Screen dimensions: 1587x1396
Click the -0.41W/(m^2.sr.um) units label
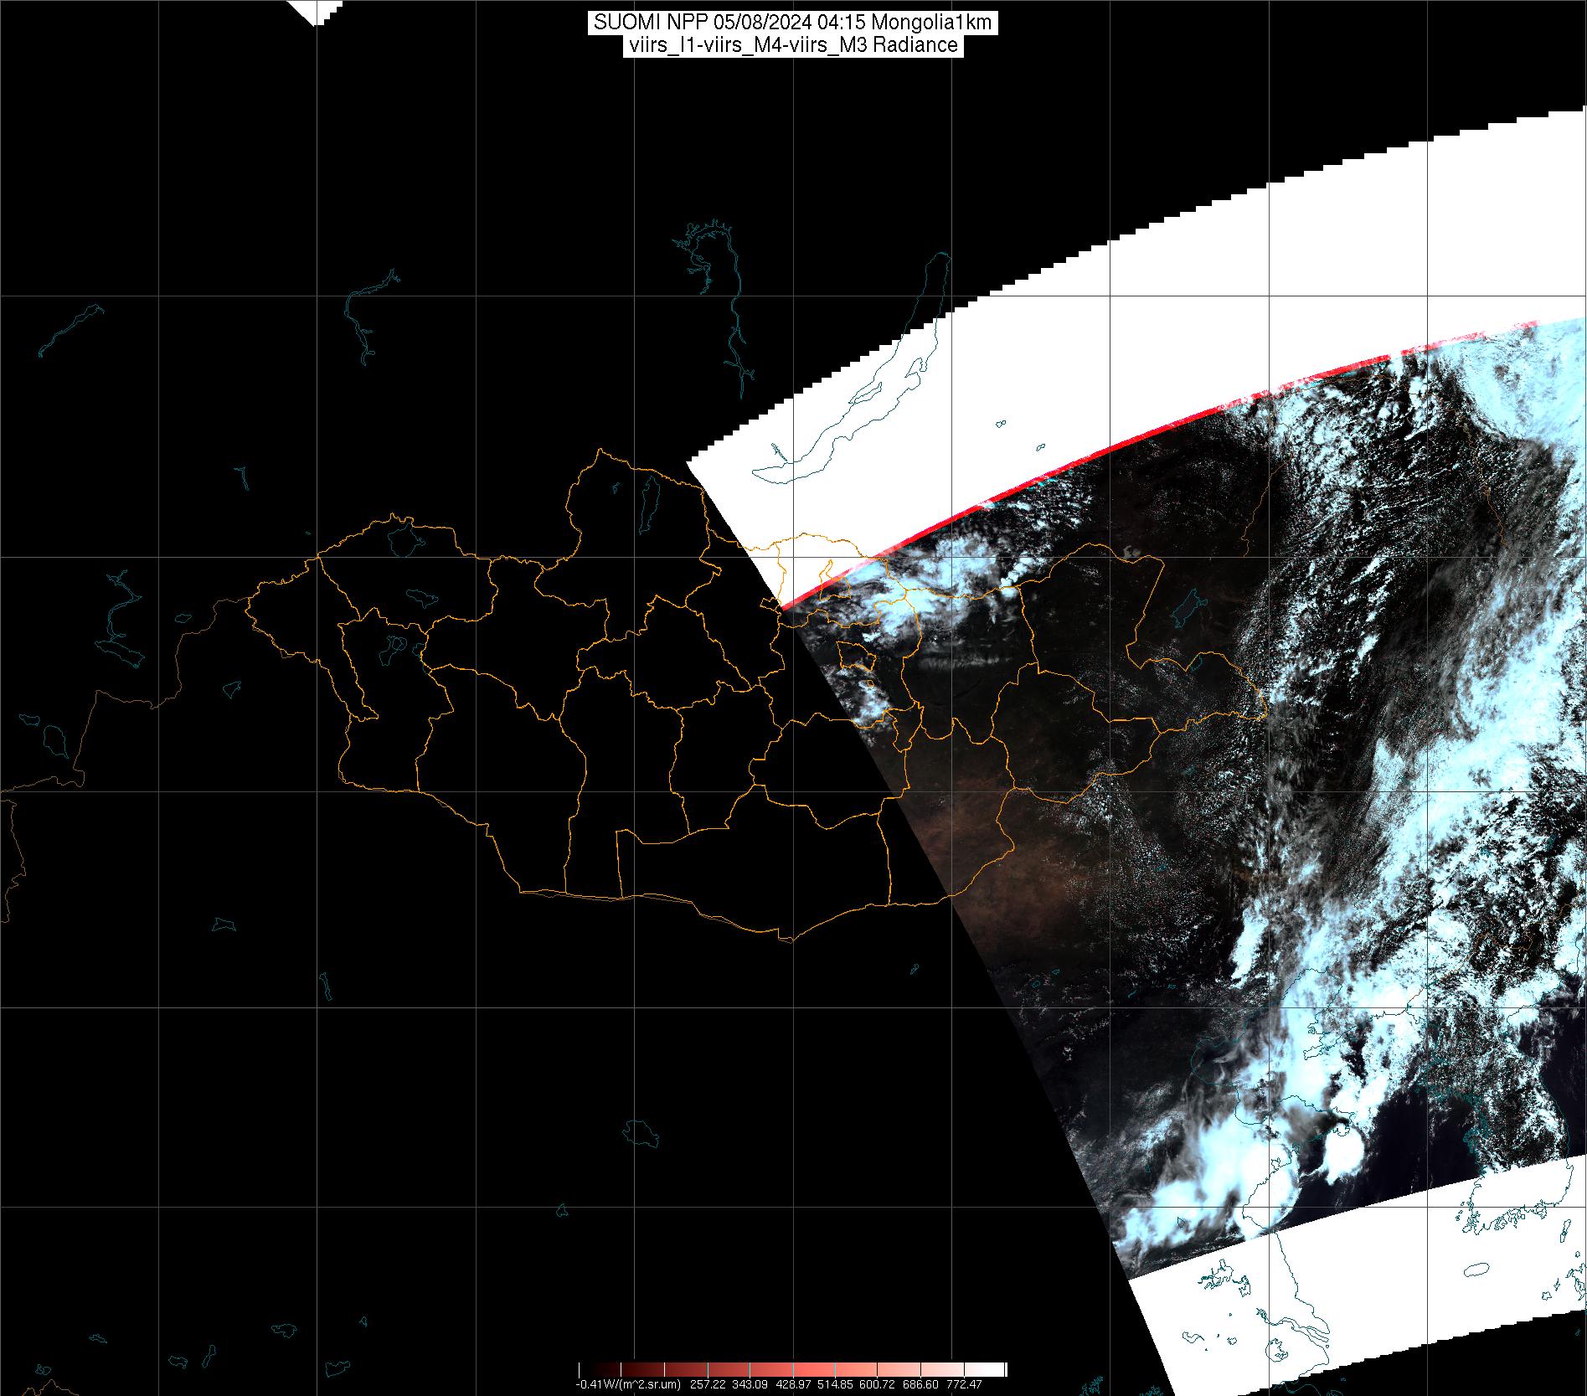click(628, 1385)
